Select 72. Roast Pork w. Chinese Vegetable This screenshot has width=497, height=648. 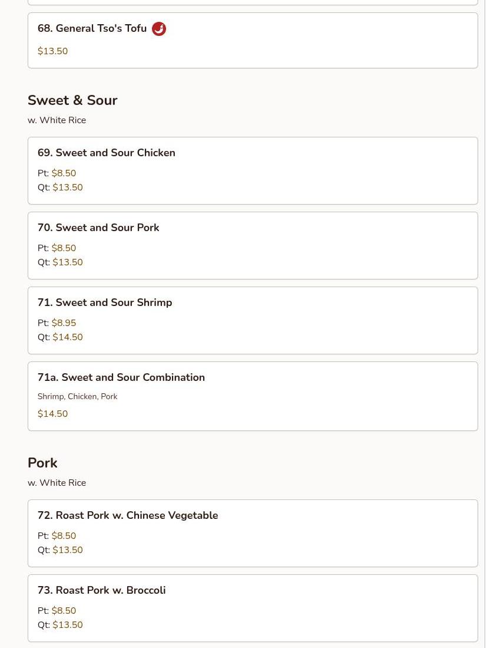(128, 515)
